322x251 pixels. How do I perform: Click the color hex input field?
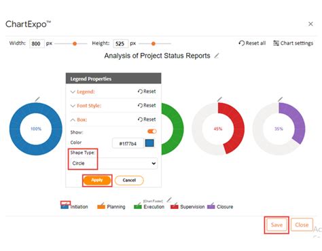128,143
